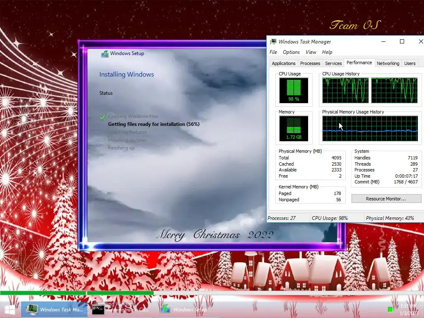The image size is (424, 318).
Task: Click Commit value 1768 / 4607
Action: 406,182
